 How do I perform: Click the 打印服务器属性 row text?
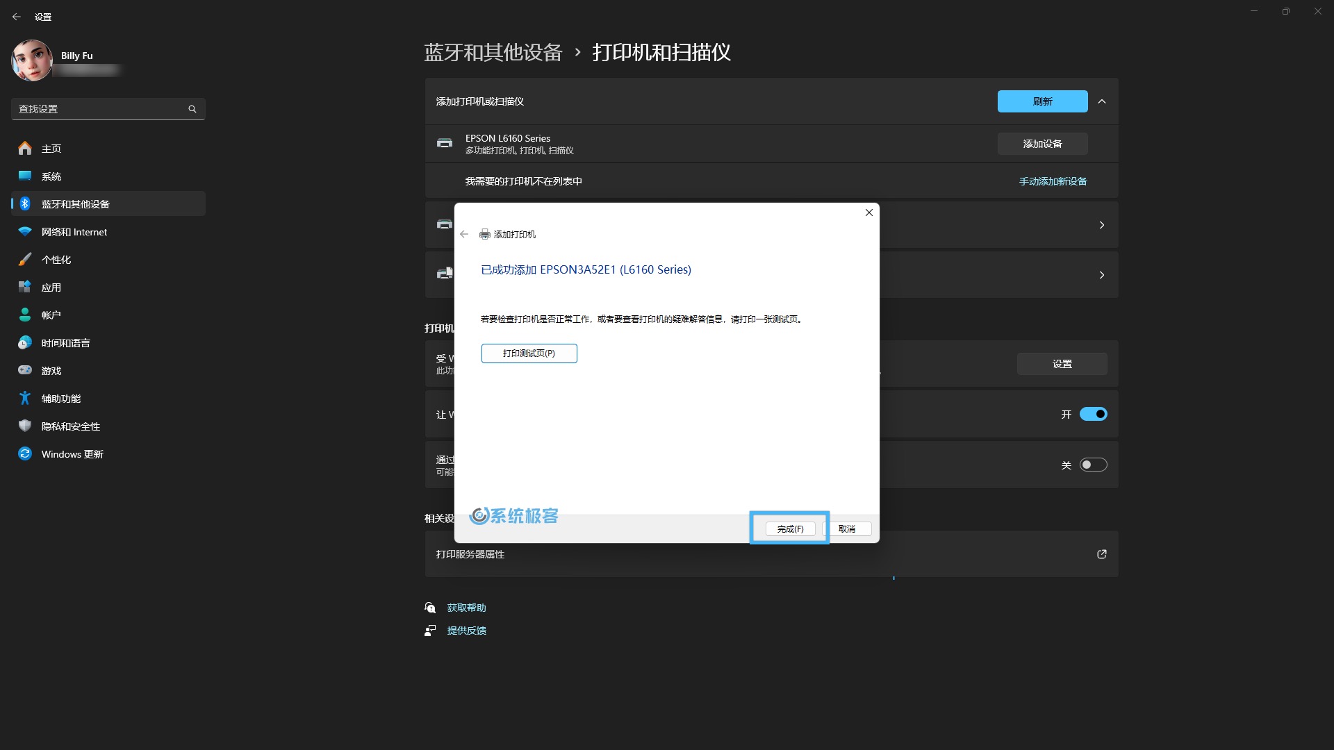pyautogui.click(x=470, y=554)
